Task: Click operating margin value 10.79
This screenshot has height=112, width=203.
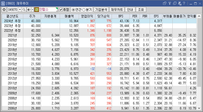Action: click(x=192, y=108)
